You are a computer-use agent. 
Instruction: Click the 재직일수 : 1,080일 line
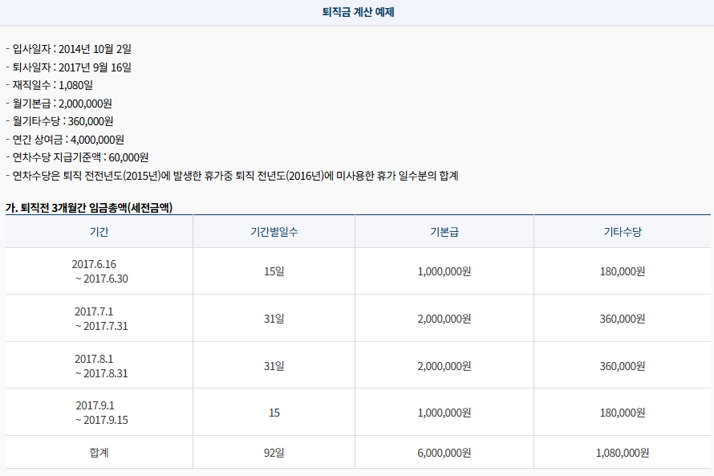[50, 85]
